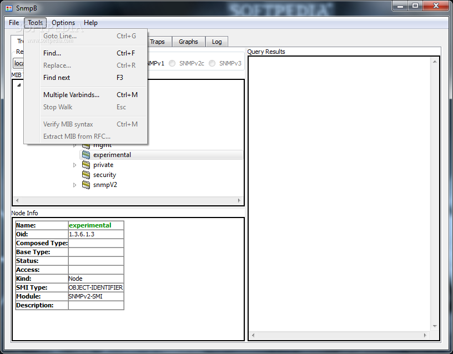Screen dimensions: 453x354
Task: Select the SNMPv2c radio button
Action: point(172,63)
